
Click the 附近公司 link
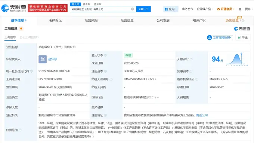202,115
